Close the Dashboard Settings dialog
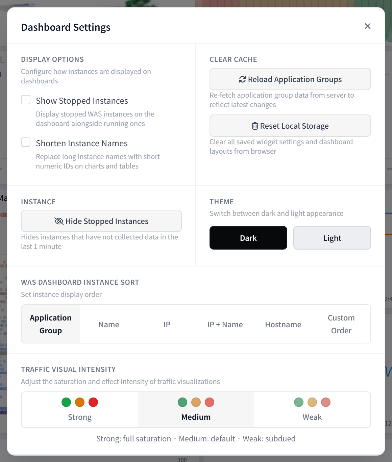The width and height of the screenshot is (392, 462). (x=368, y=26)
